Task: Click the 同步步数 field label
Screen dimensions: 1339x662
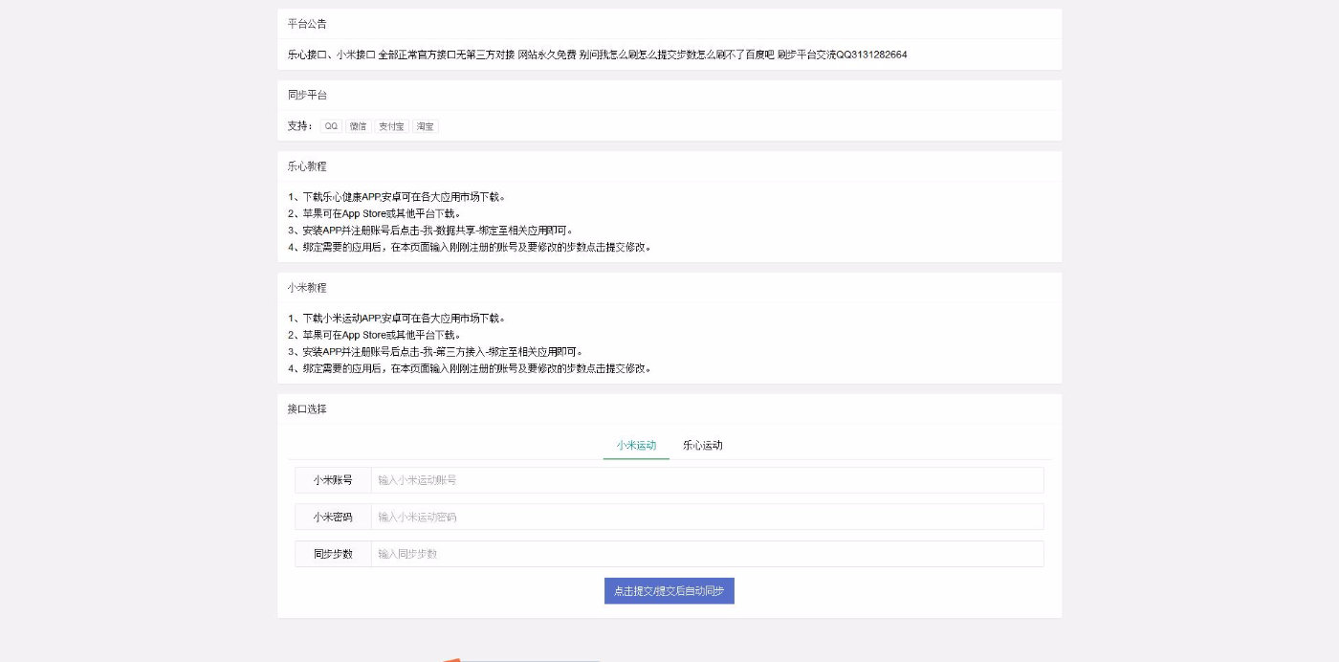Action: pyautogui.click(x=333, y=554)
